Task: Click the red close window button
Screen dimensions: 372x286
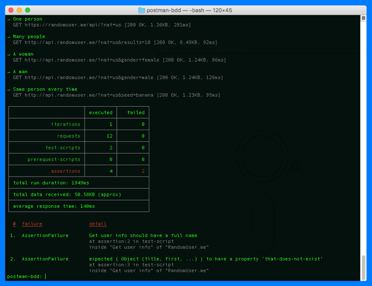Action: tap(11, 10)
